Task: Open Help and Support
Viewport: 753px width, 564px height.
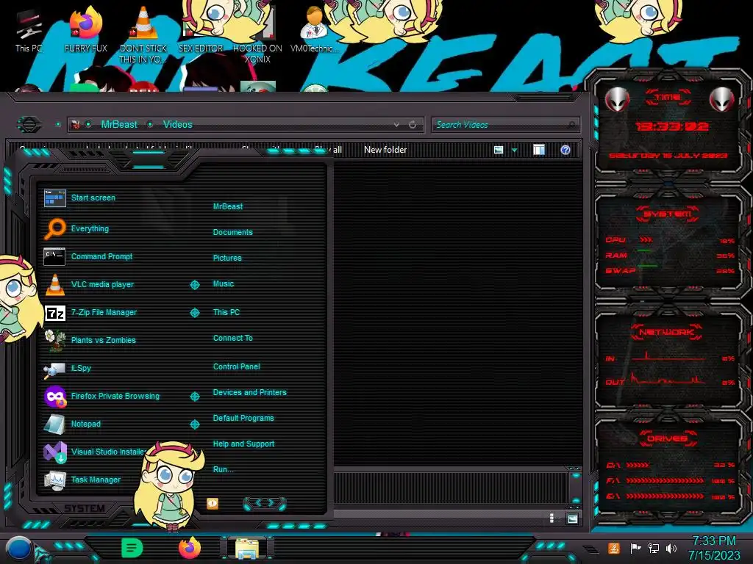Action: tap(243, 444)
